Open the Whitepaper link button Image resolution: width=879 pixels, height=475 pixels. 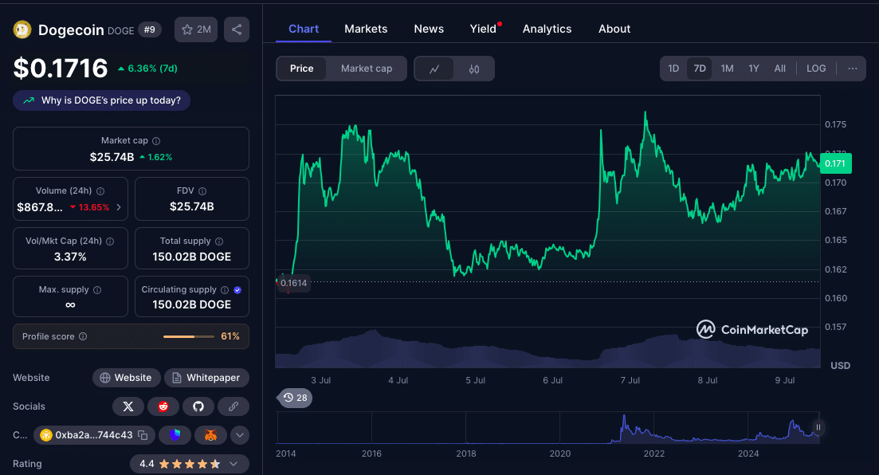coord(206,378)
